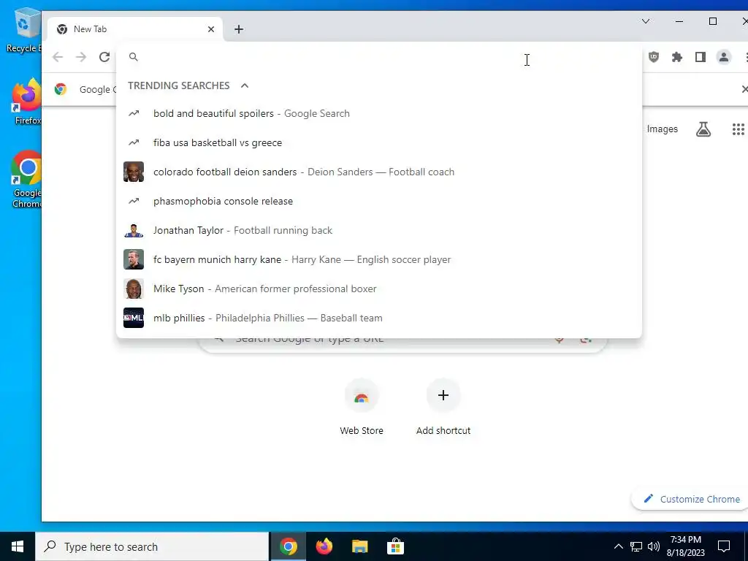
Task: Select the Firefox desktop shortcut
Action: [27, 102]
